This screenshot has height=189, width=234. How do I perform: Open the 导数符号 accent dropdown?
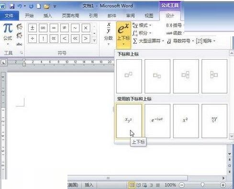pyautogui.click(x=180, y=41)
